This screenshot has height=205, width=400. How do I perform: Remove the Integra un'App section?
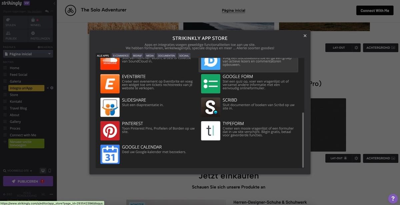coord(48,88)
